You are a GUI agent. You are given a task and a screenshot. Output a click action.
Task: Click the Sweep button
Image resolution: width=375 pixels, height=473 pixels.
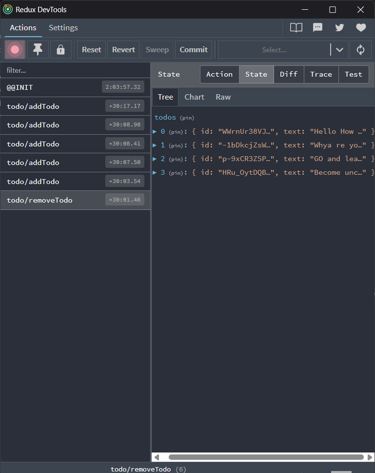pyautogui.click(x=157, y=50)
